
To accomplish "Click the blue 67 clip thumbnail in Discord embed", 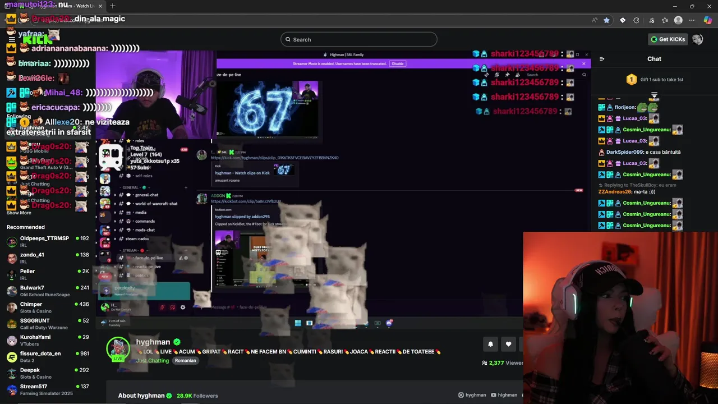I will [x=268, y=109].
